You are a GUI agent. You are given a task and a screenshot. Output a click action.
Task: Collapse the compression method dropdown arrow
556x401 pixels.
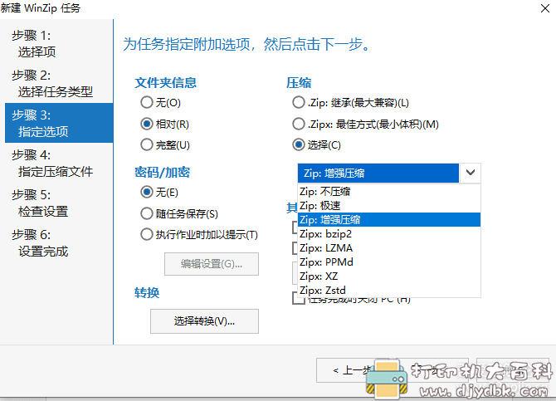471,173
